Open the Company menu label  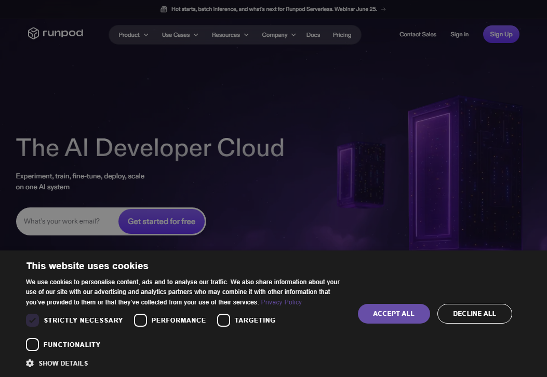coord(275,35)
